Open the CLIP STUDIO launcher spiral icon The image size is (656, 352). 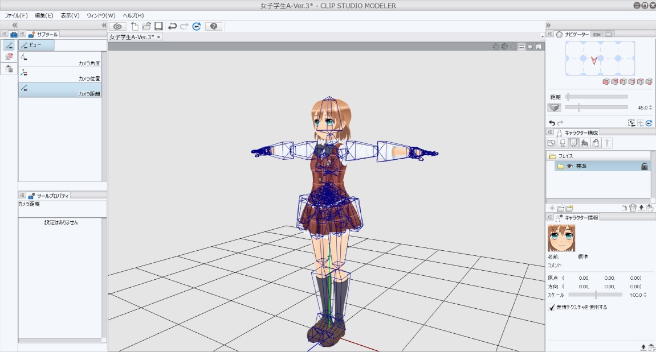coord(117,26)
